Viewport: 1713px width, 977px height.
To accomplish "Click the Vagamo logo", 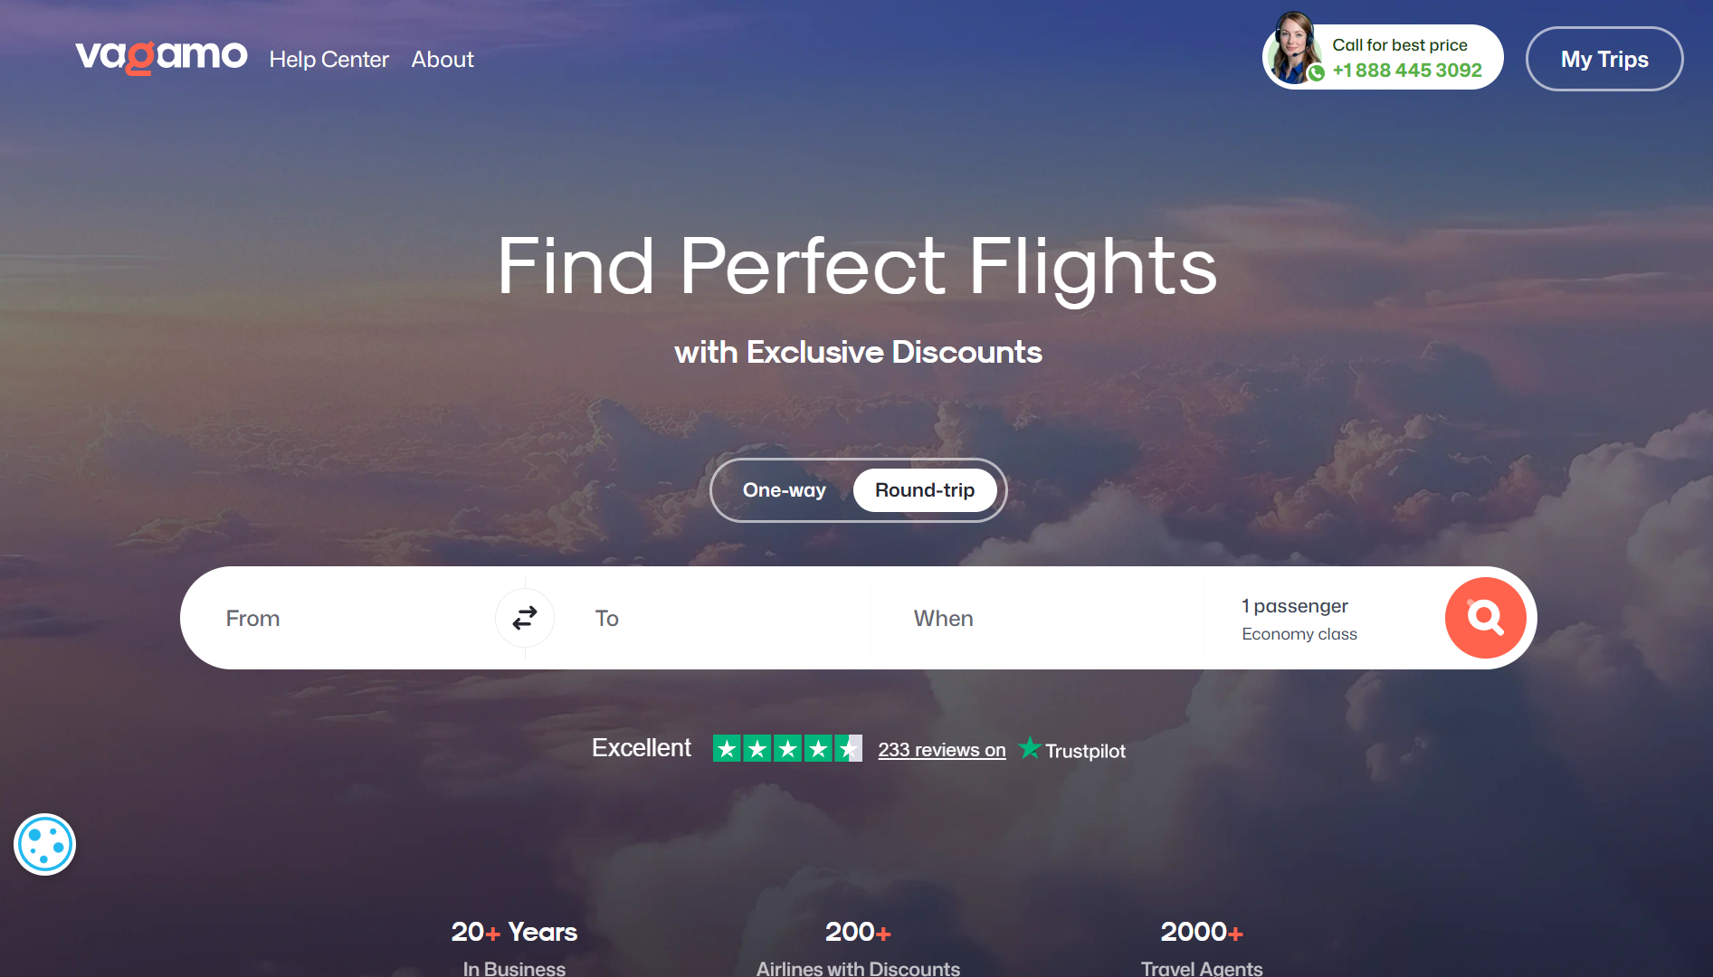I will (x=161, y=57).
